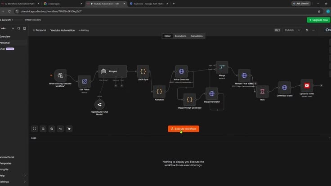This screenshot has width=331, height=186.
Task: Reload the browser page
Action: coord(9,11)
